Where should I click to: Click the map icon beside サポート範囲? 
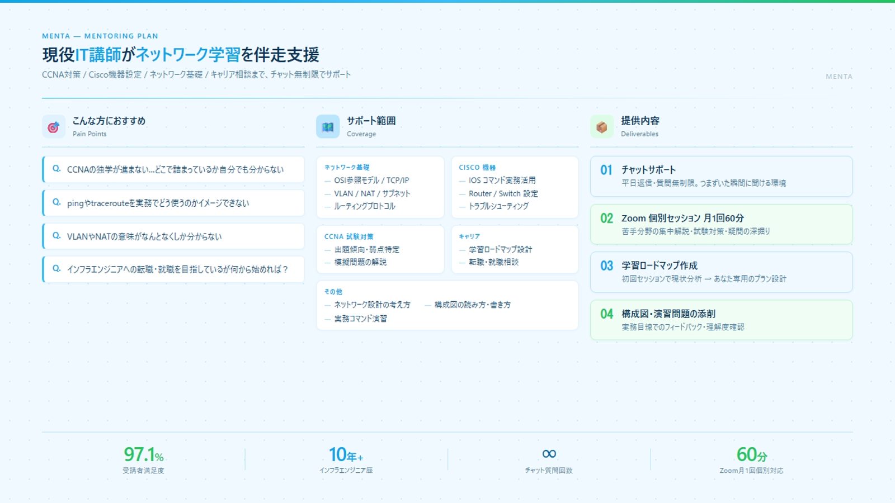pos(328,127)
